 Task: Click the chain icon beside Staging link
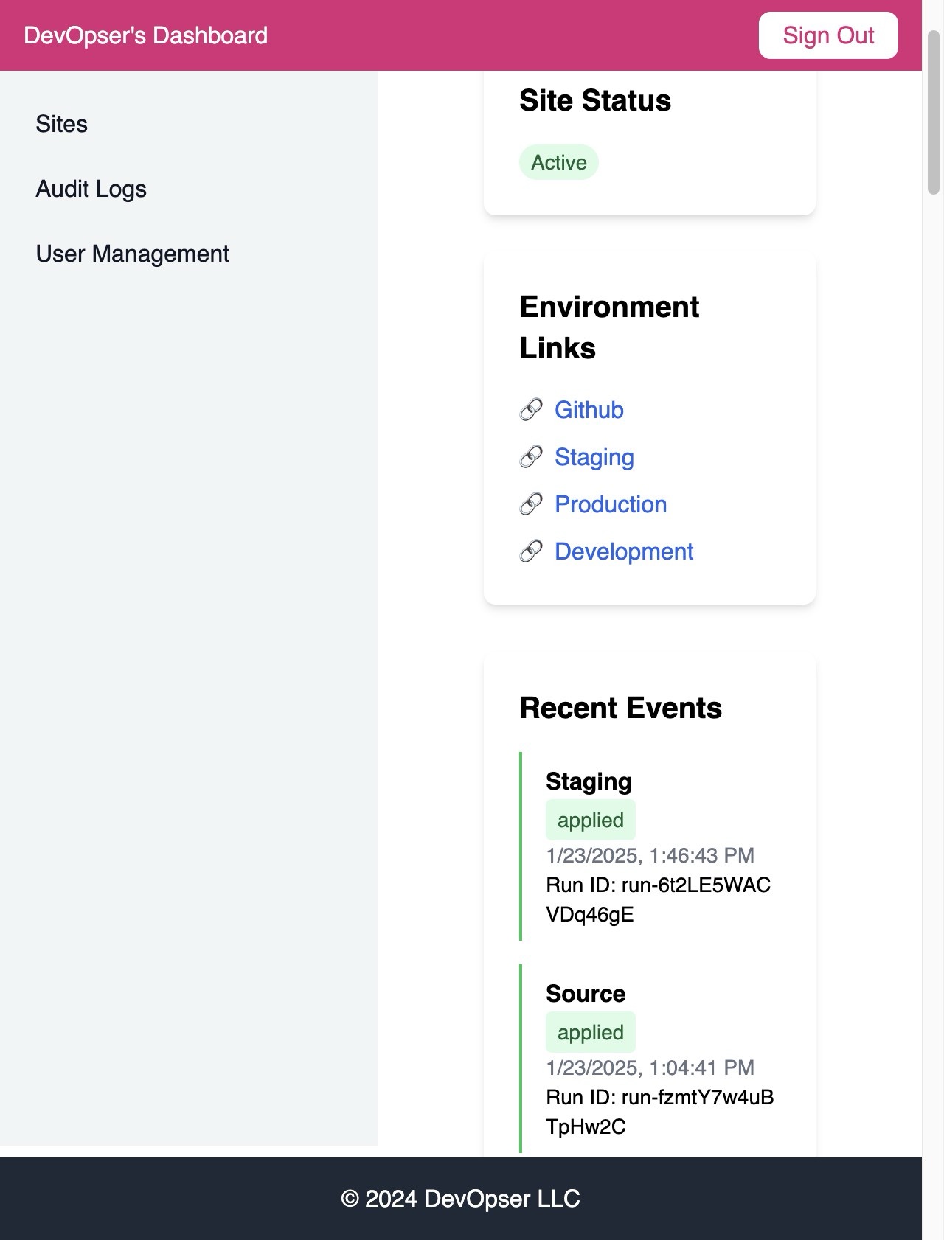pyautogui.click(x=531, y=457)
